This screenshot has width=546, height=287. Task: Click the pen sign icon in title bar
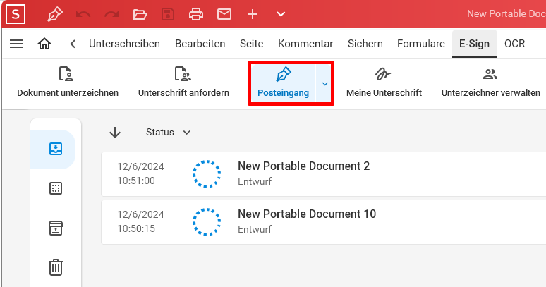coord(55,14)
